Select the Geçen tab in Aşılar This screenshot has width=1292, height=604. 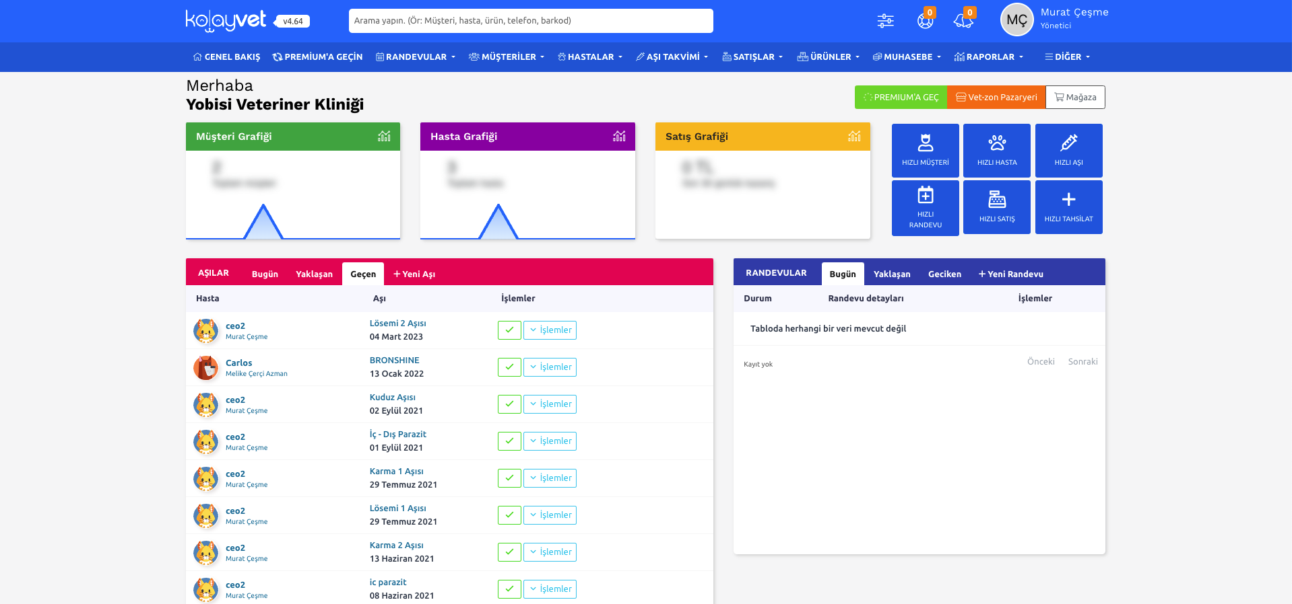click(363, 274)
